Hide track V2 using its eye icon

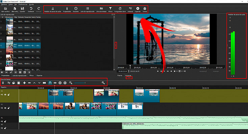(5, 95)
